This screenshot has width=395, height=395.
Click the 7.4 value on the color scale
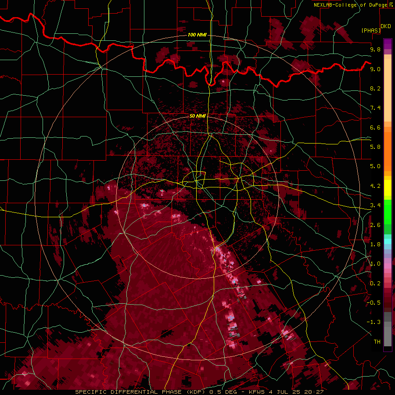[375, 108]
